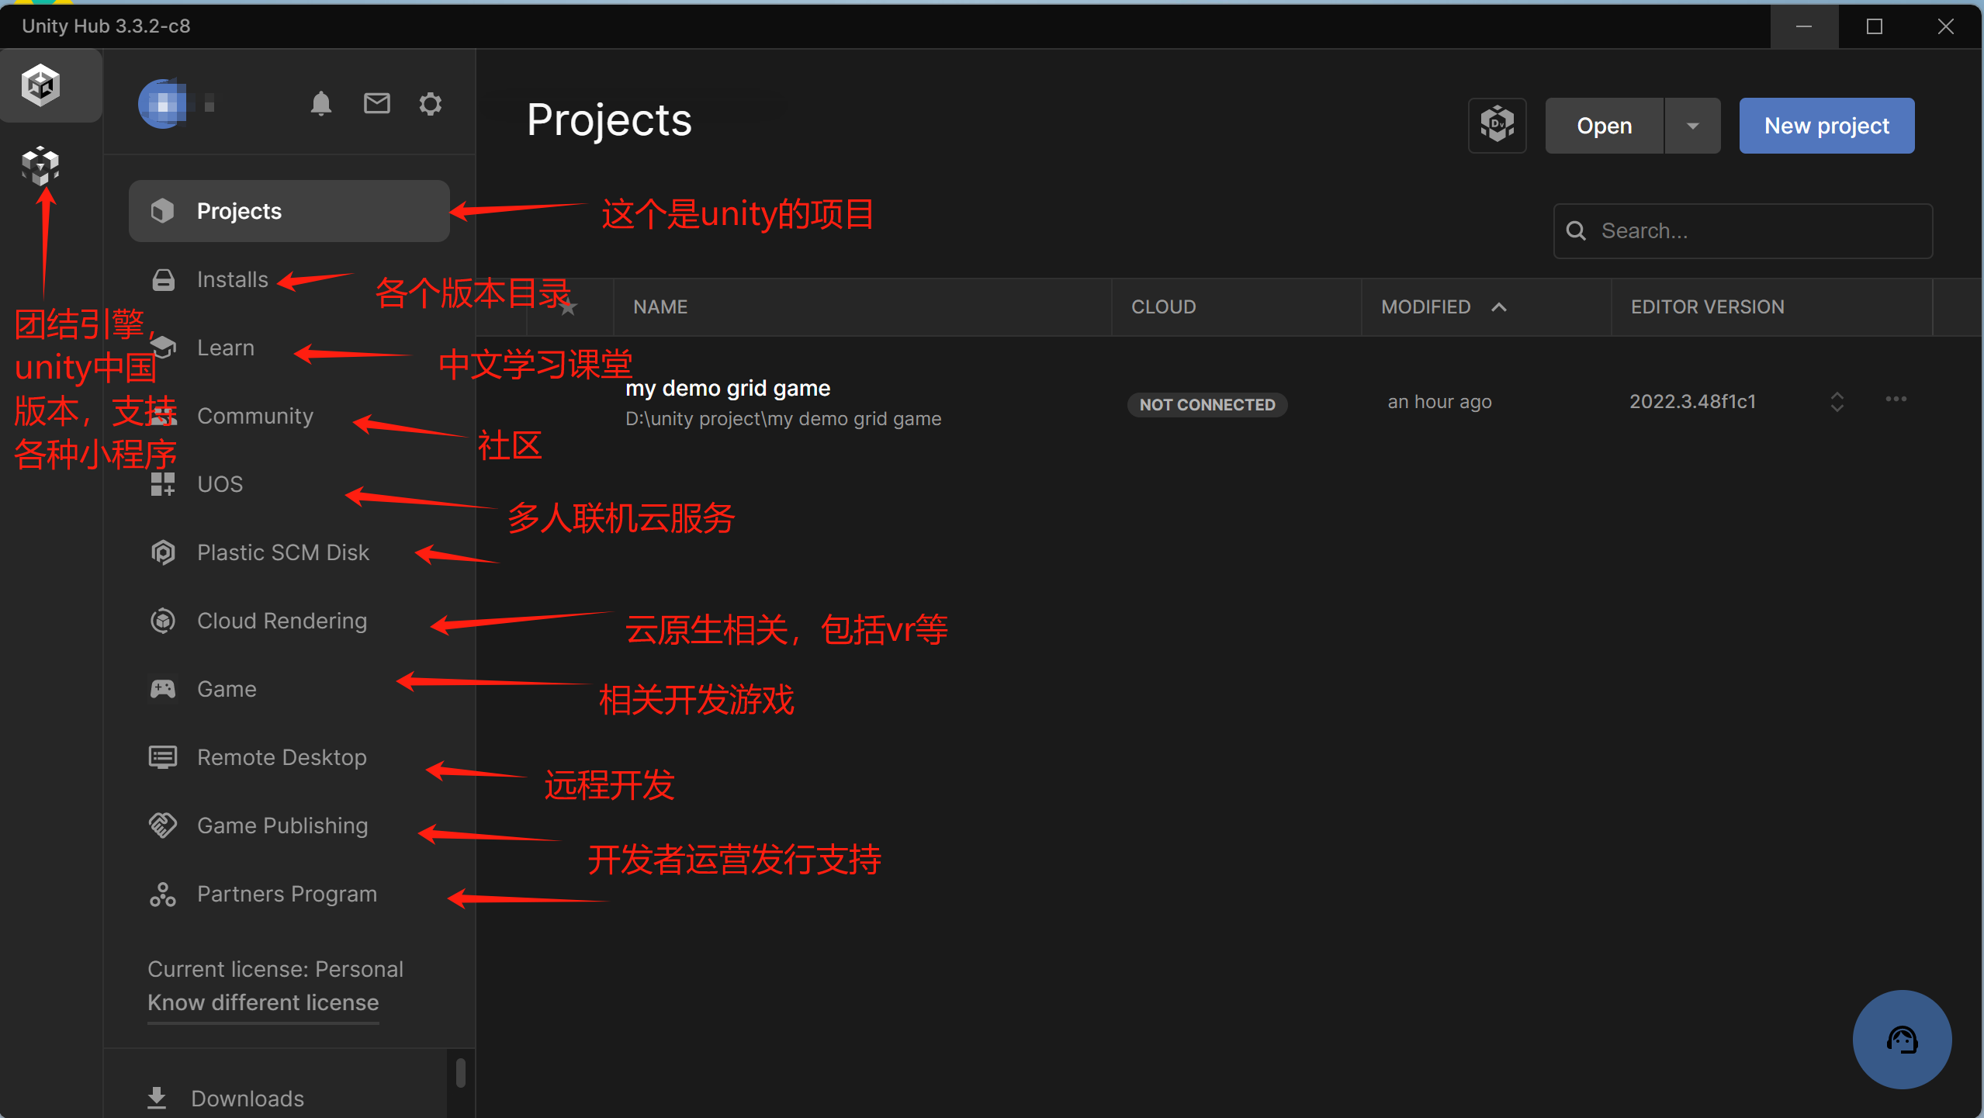
Task: Maximize the Unity Hub window
Action: [x=1874, y=26]
